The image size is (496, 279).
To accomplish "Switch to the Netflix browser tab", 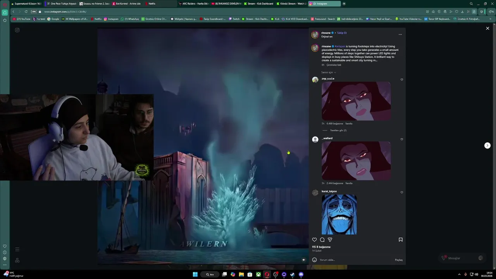I will 161,3.
